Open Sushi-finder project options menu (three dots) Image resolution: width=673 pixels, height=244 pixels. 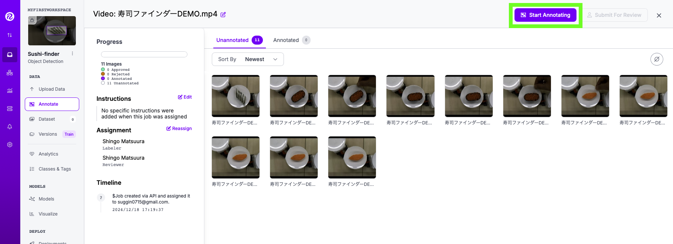click(72, 54)
